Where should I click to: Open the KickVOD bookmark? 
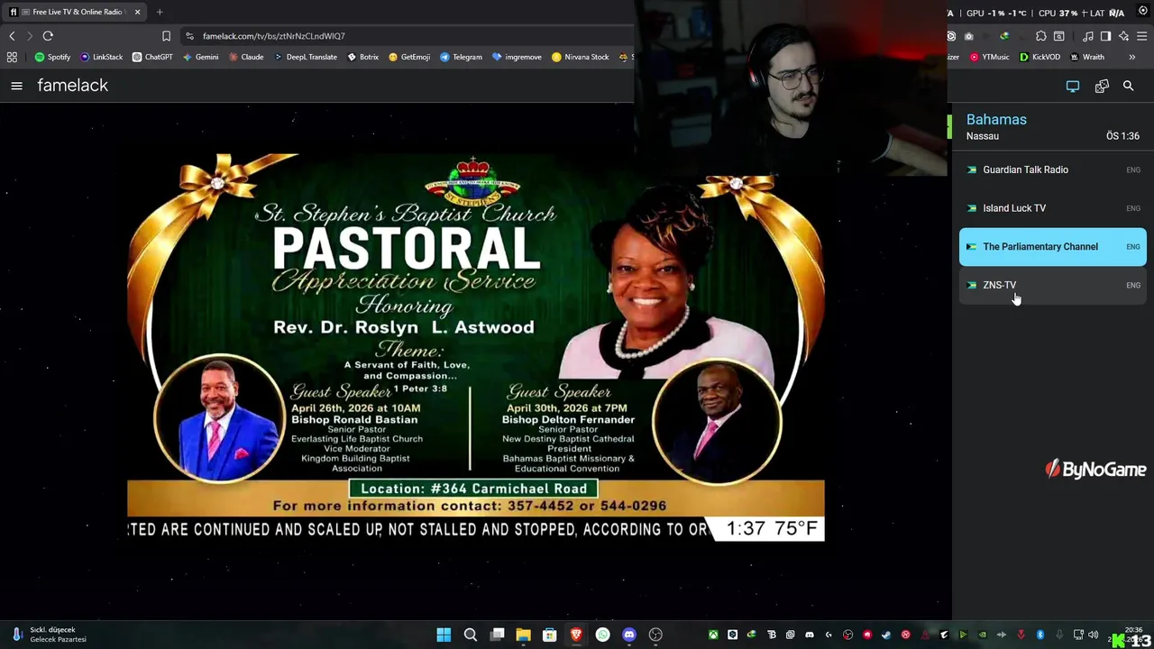(x=1040, y=57)
